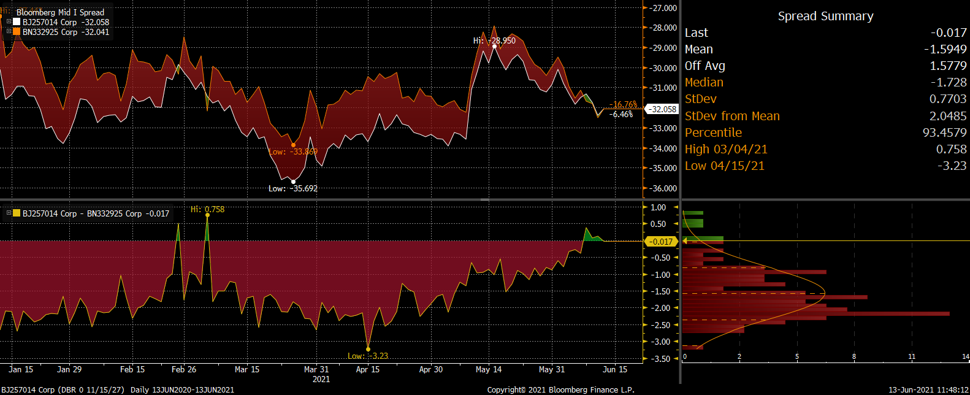970x395 pixels.
Task: Click the longest red histogram bar
Action: pos(816,314)
